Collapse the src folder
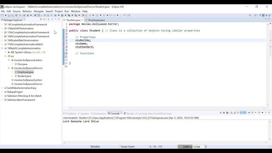272x153 pixels. tap(6, 56)
